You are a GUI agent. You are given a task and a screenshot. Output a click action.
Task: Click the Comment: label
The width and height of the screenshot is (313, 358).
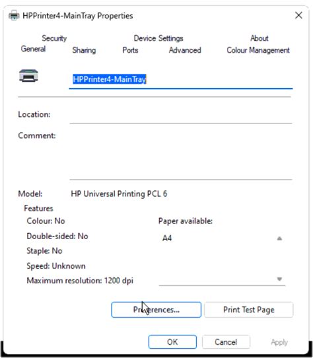[x=37, y=135]
